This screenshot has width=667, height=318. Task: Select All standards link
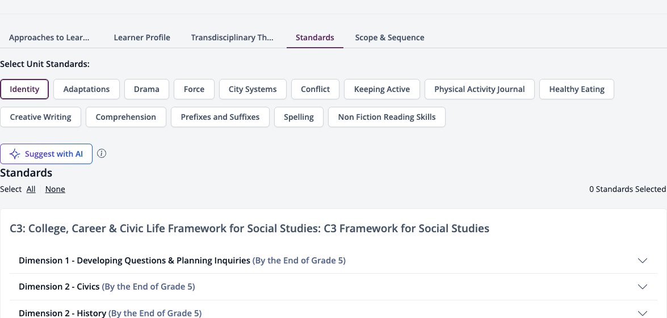click(31, 189)
